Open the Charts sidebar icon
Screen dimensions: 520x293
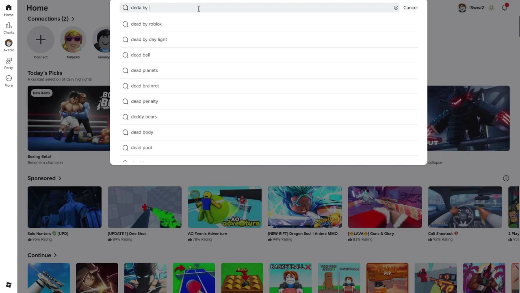(x=9, y=28)
